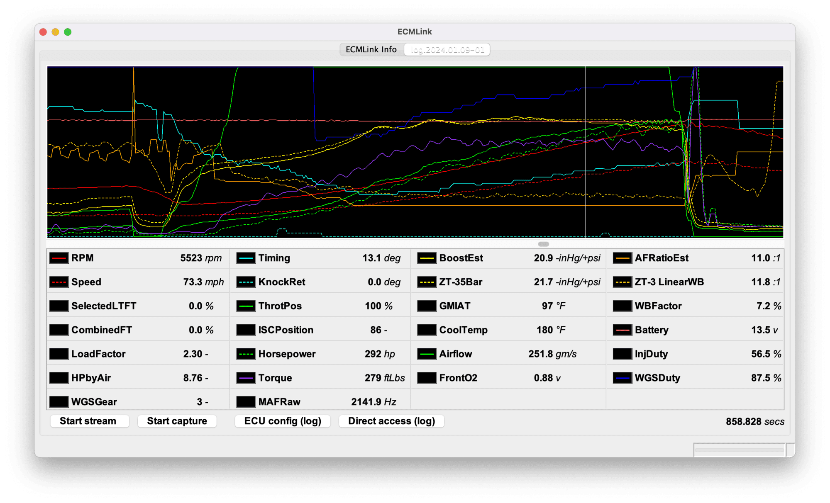Image resolution: width=830 pixels, height=503 pixels.
Task: Click the 2141.9 Hz value
Action: click(x=373, y=402)
